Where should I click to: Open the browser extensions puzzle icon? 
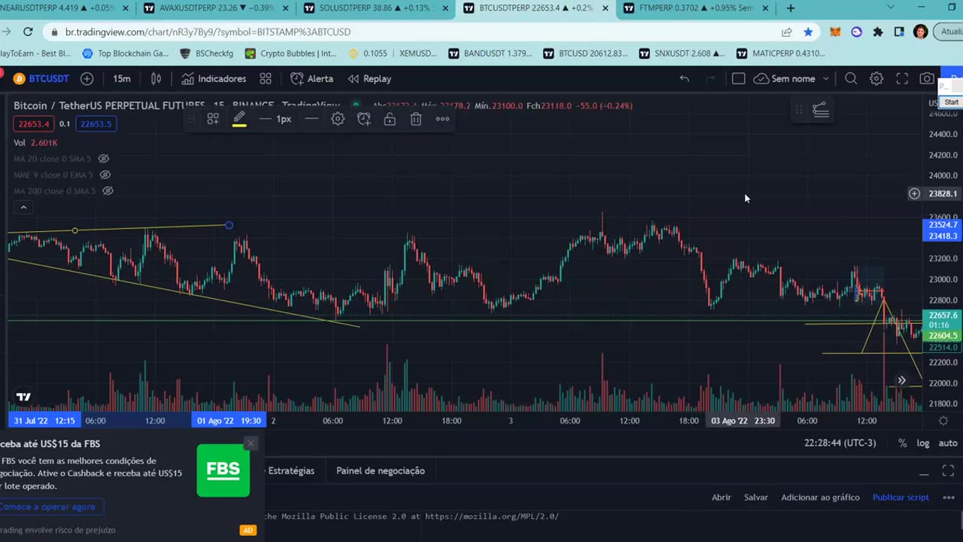[x=878, y=32]
